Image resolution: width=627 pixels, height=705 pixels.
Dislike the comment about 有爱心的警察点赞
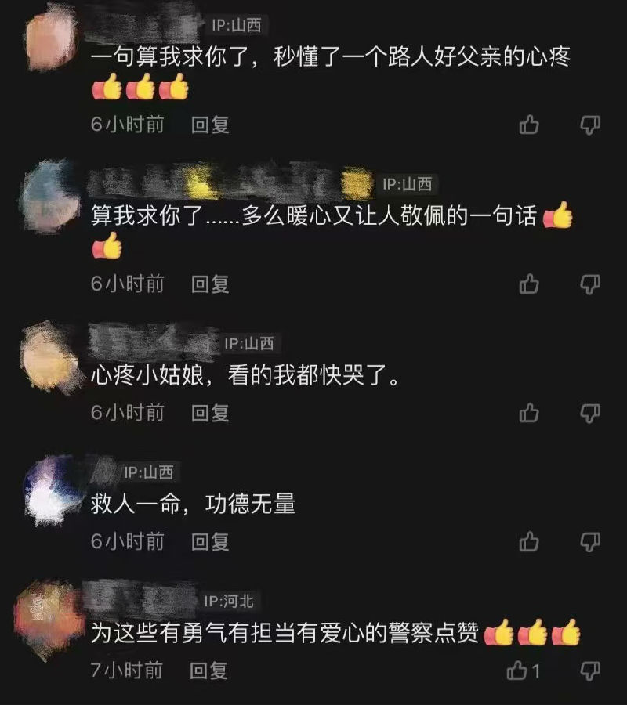tap(589, 671)
